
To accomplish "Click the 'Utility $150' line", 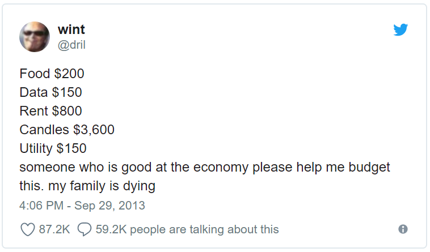I will coord(53,148).
